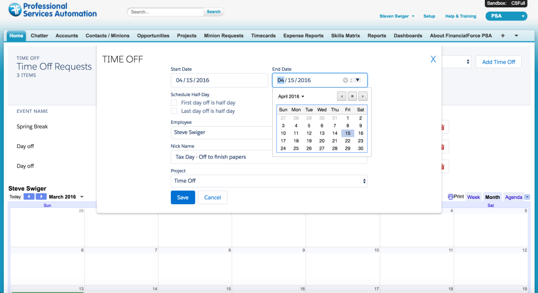
Task: Click the Employee field Steve Swiger
Action: pos(222,132)
